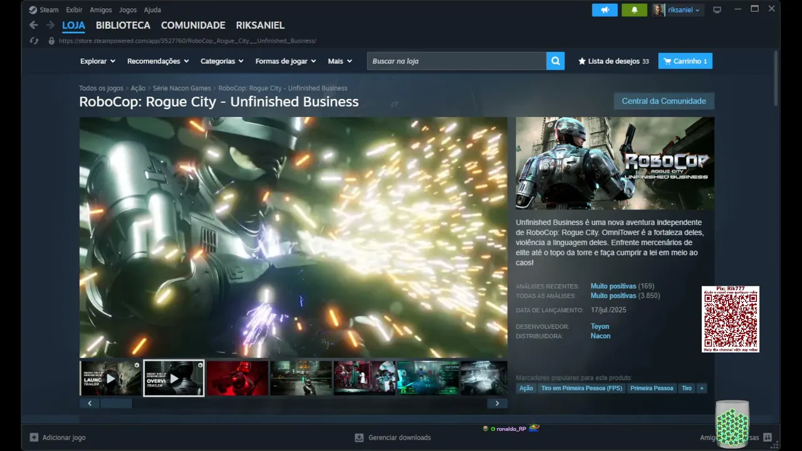
Task: Click the Ação breadcrumb link
Action: click(x=138, y=88)
